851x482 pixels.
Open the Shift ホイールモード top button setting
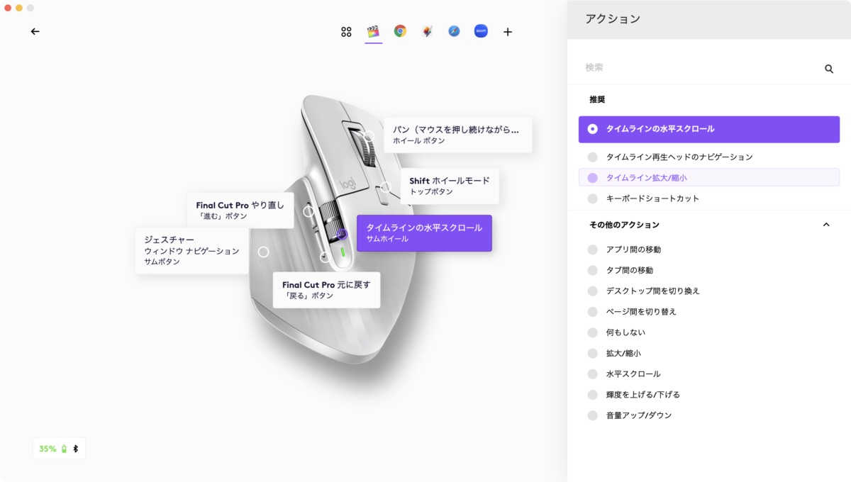(449, 186)
